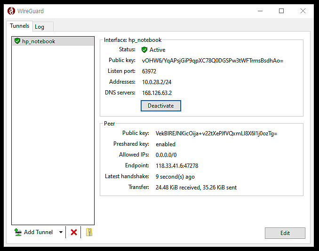Export all tunnels to zip icon

coord(89,232)
